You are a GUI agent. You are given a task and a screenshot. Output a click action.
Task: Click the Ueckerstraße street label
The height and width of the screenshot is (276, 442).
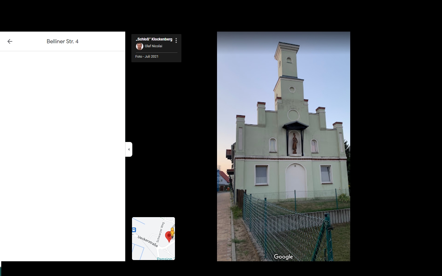click(x=148, y=241)
